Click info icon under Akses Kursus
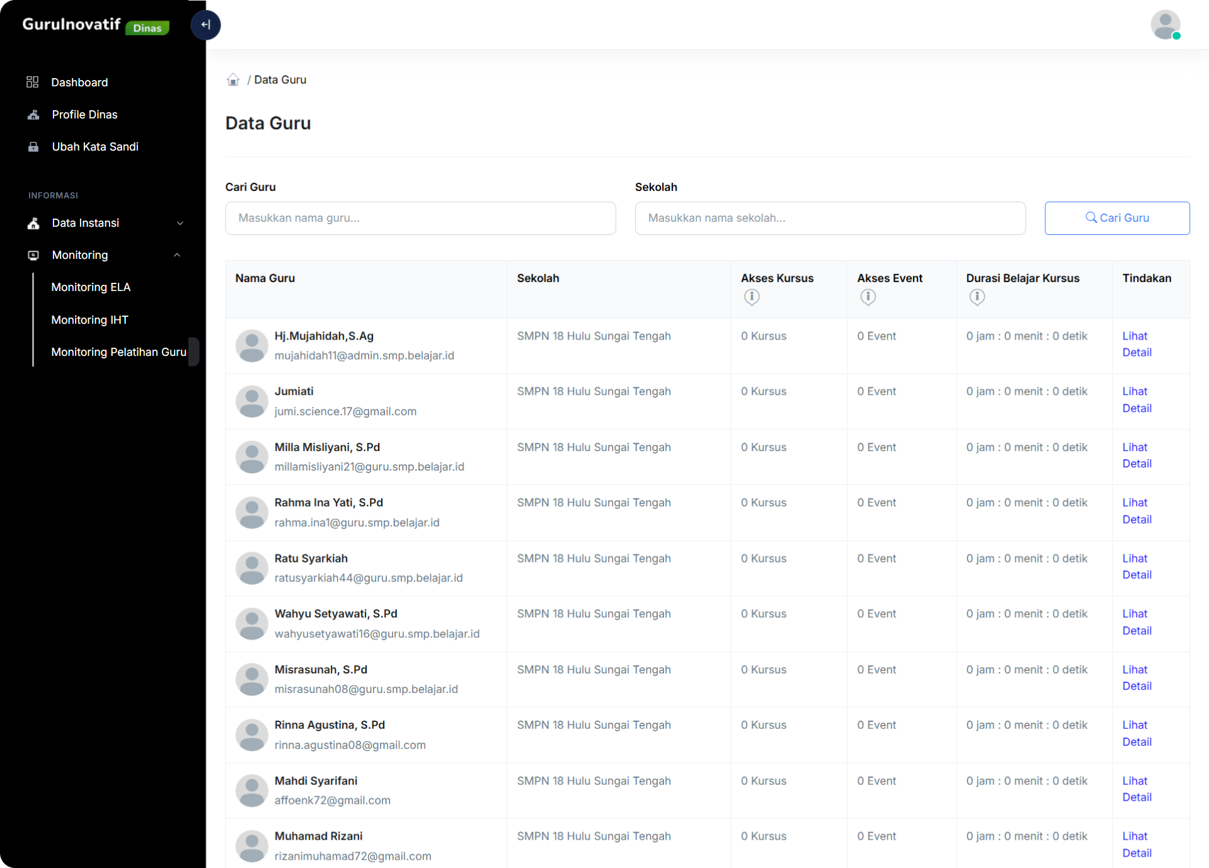Image resolution: width=1209 pixels, height=868 pixels. 751,297
